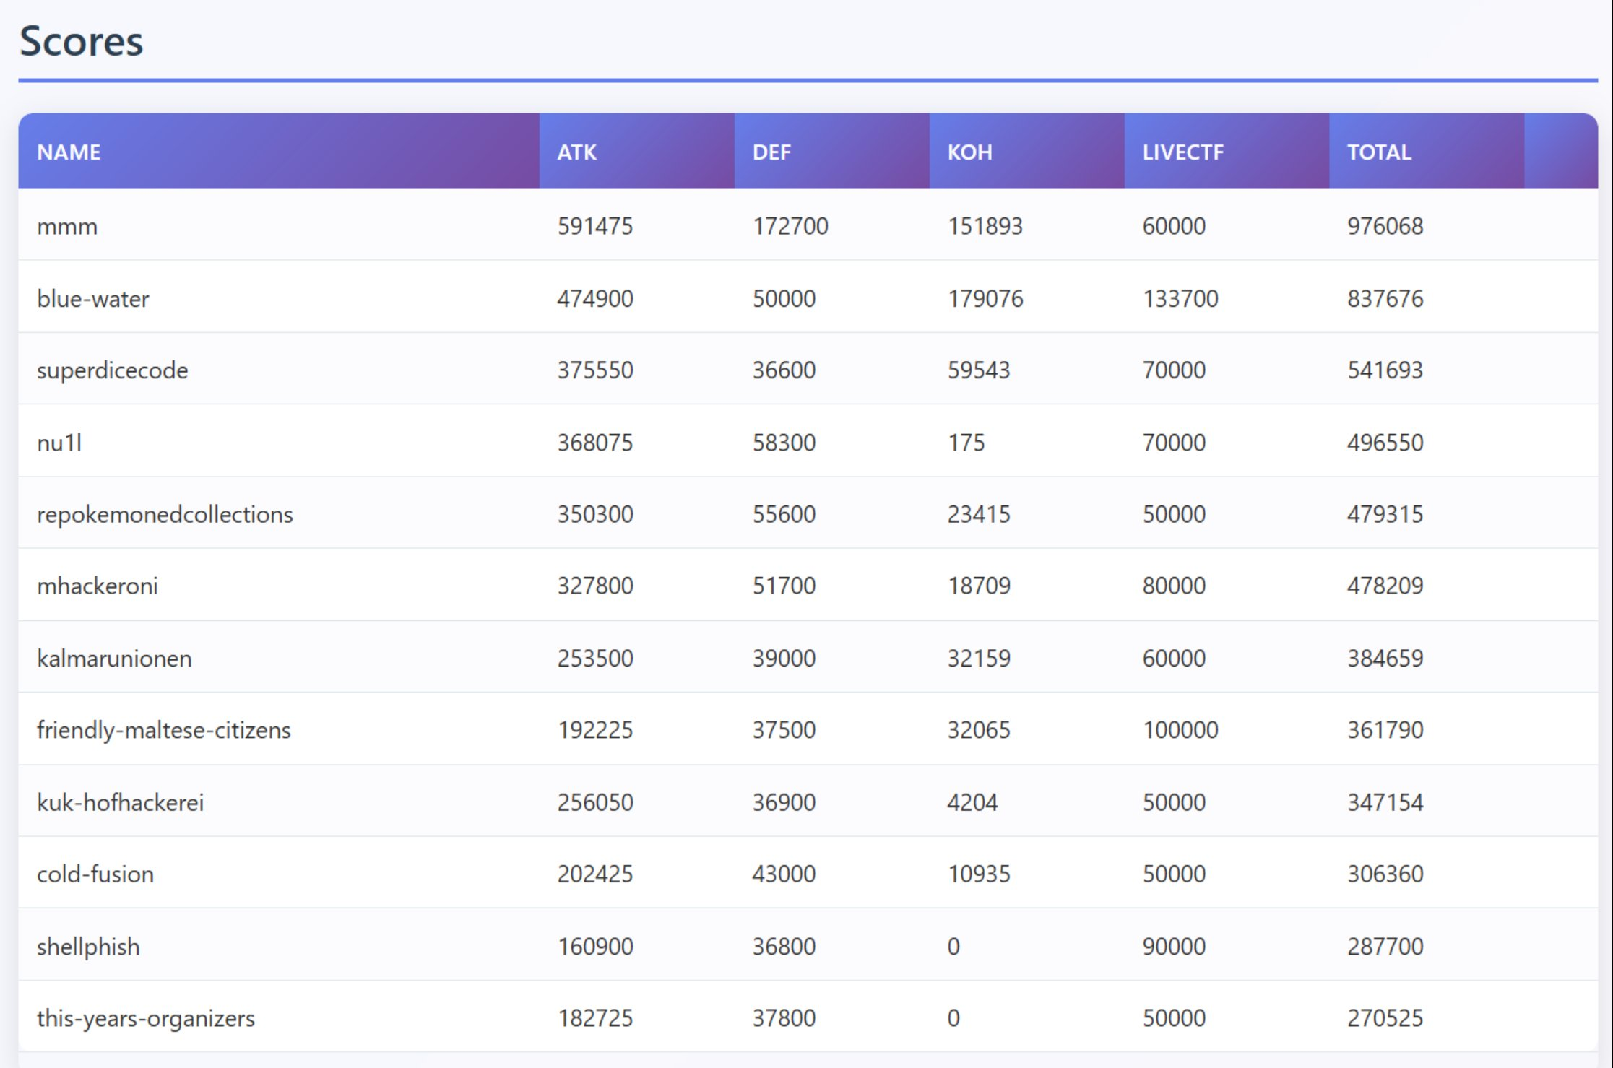Click the nu1l team name

click(x=59, y=442)
